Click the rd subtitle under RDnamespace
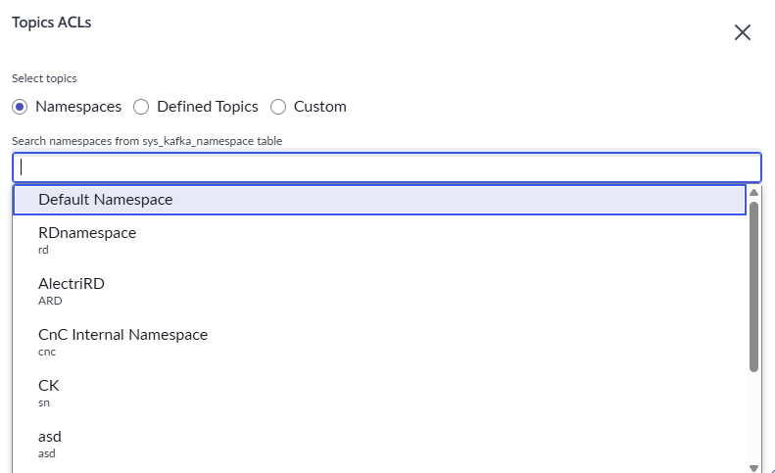Screen dimensions: 775x473 coord(43,250)
